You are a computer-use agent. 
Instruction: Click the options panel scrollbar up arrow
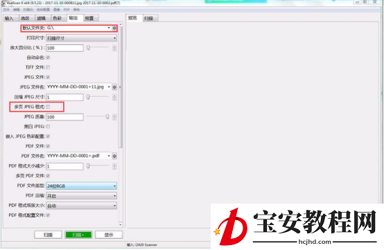120,24
